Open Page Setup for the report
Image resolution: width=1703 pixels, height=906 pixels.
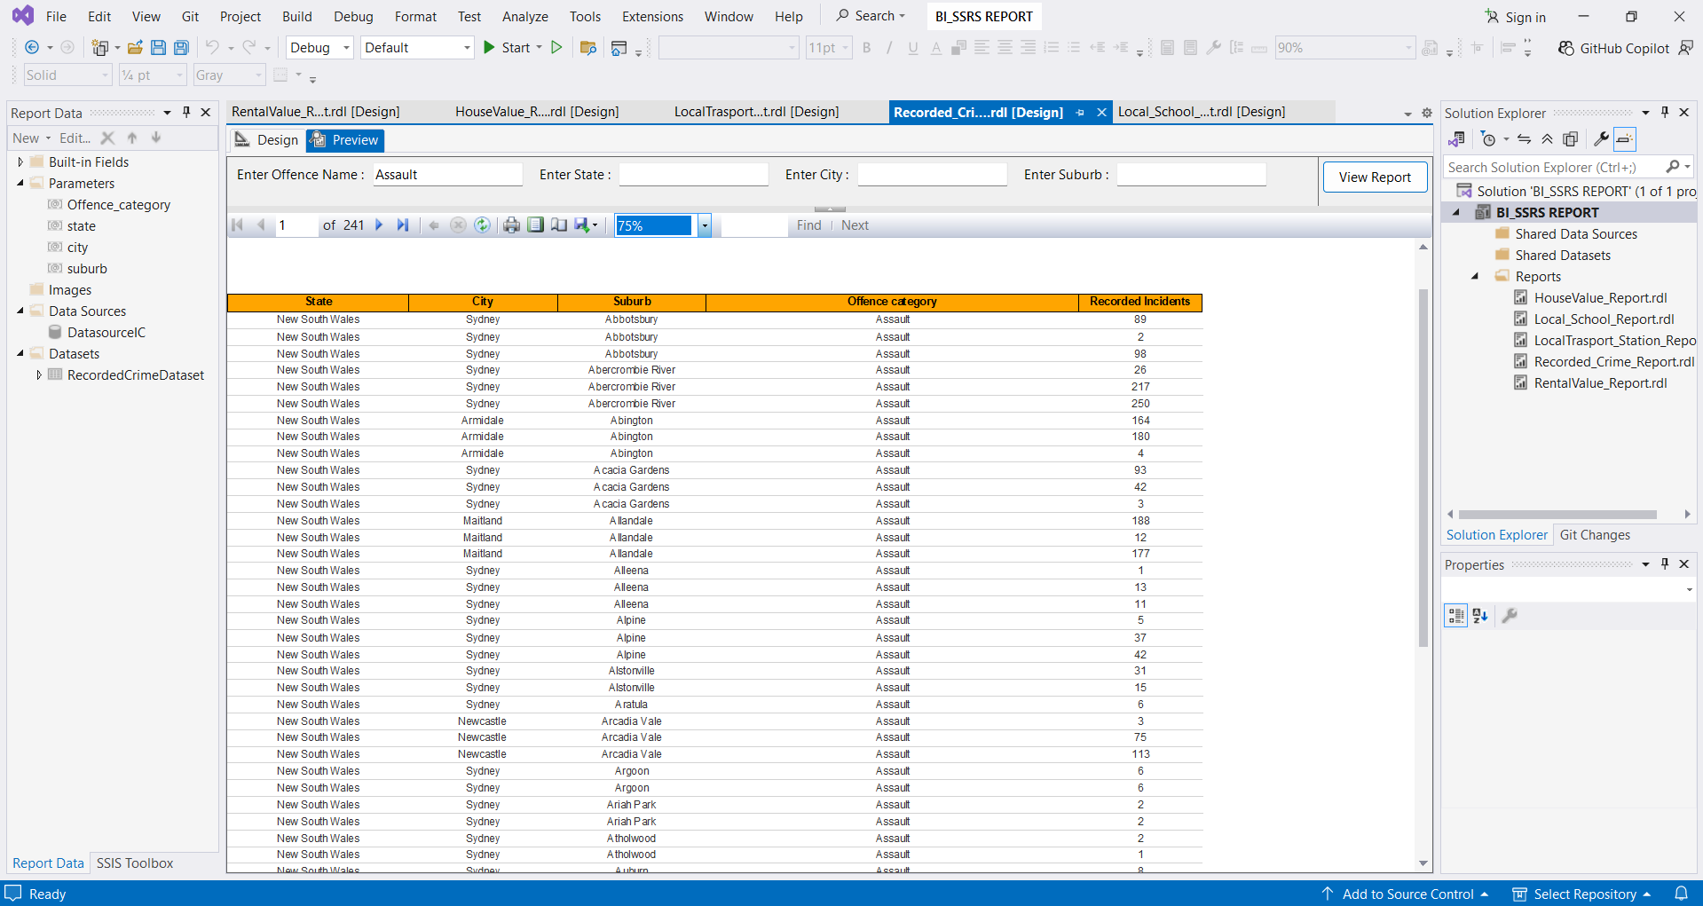tap(559, 225)
